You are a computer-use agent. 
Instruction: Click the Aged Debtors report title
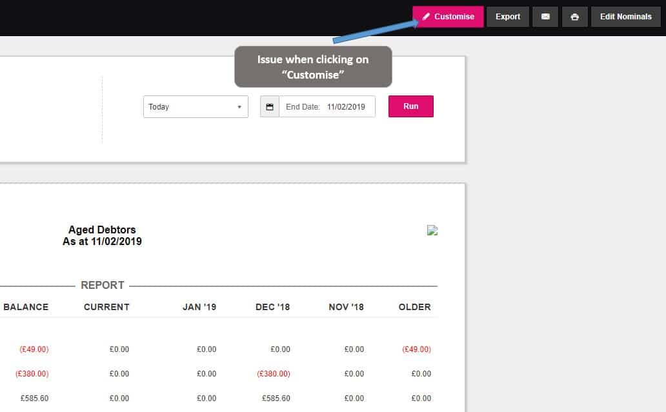point(102,230)
